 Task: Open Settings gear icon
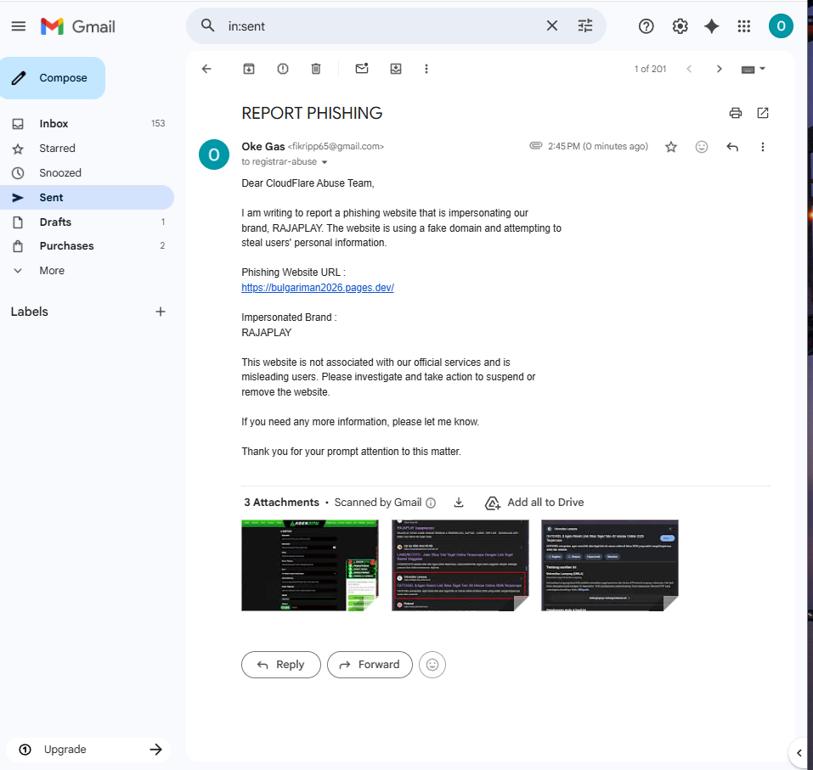tap(680, 26)
